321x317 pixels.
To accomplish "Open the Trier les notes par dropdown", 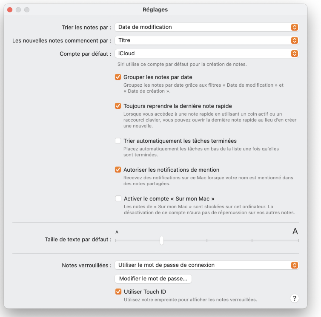I will tap(206, 27).
